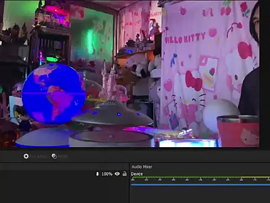Open the Filters icon for selected source
This screenshot has height=203, width=270.
[x=54, y=156]
